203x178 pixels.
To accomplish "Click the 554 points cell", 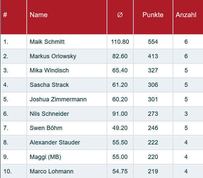I will coord(153,42).
